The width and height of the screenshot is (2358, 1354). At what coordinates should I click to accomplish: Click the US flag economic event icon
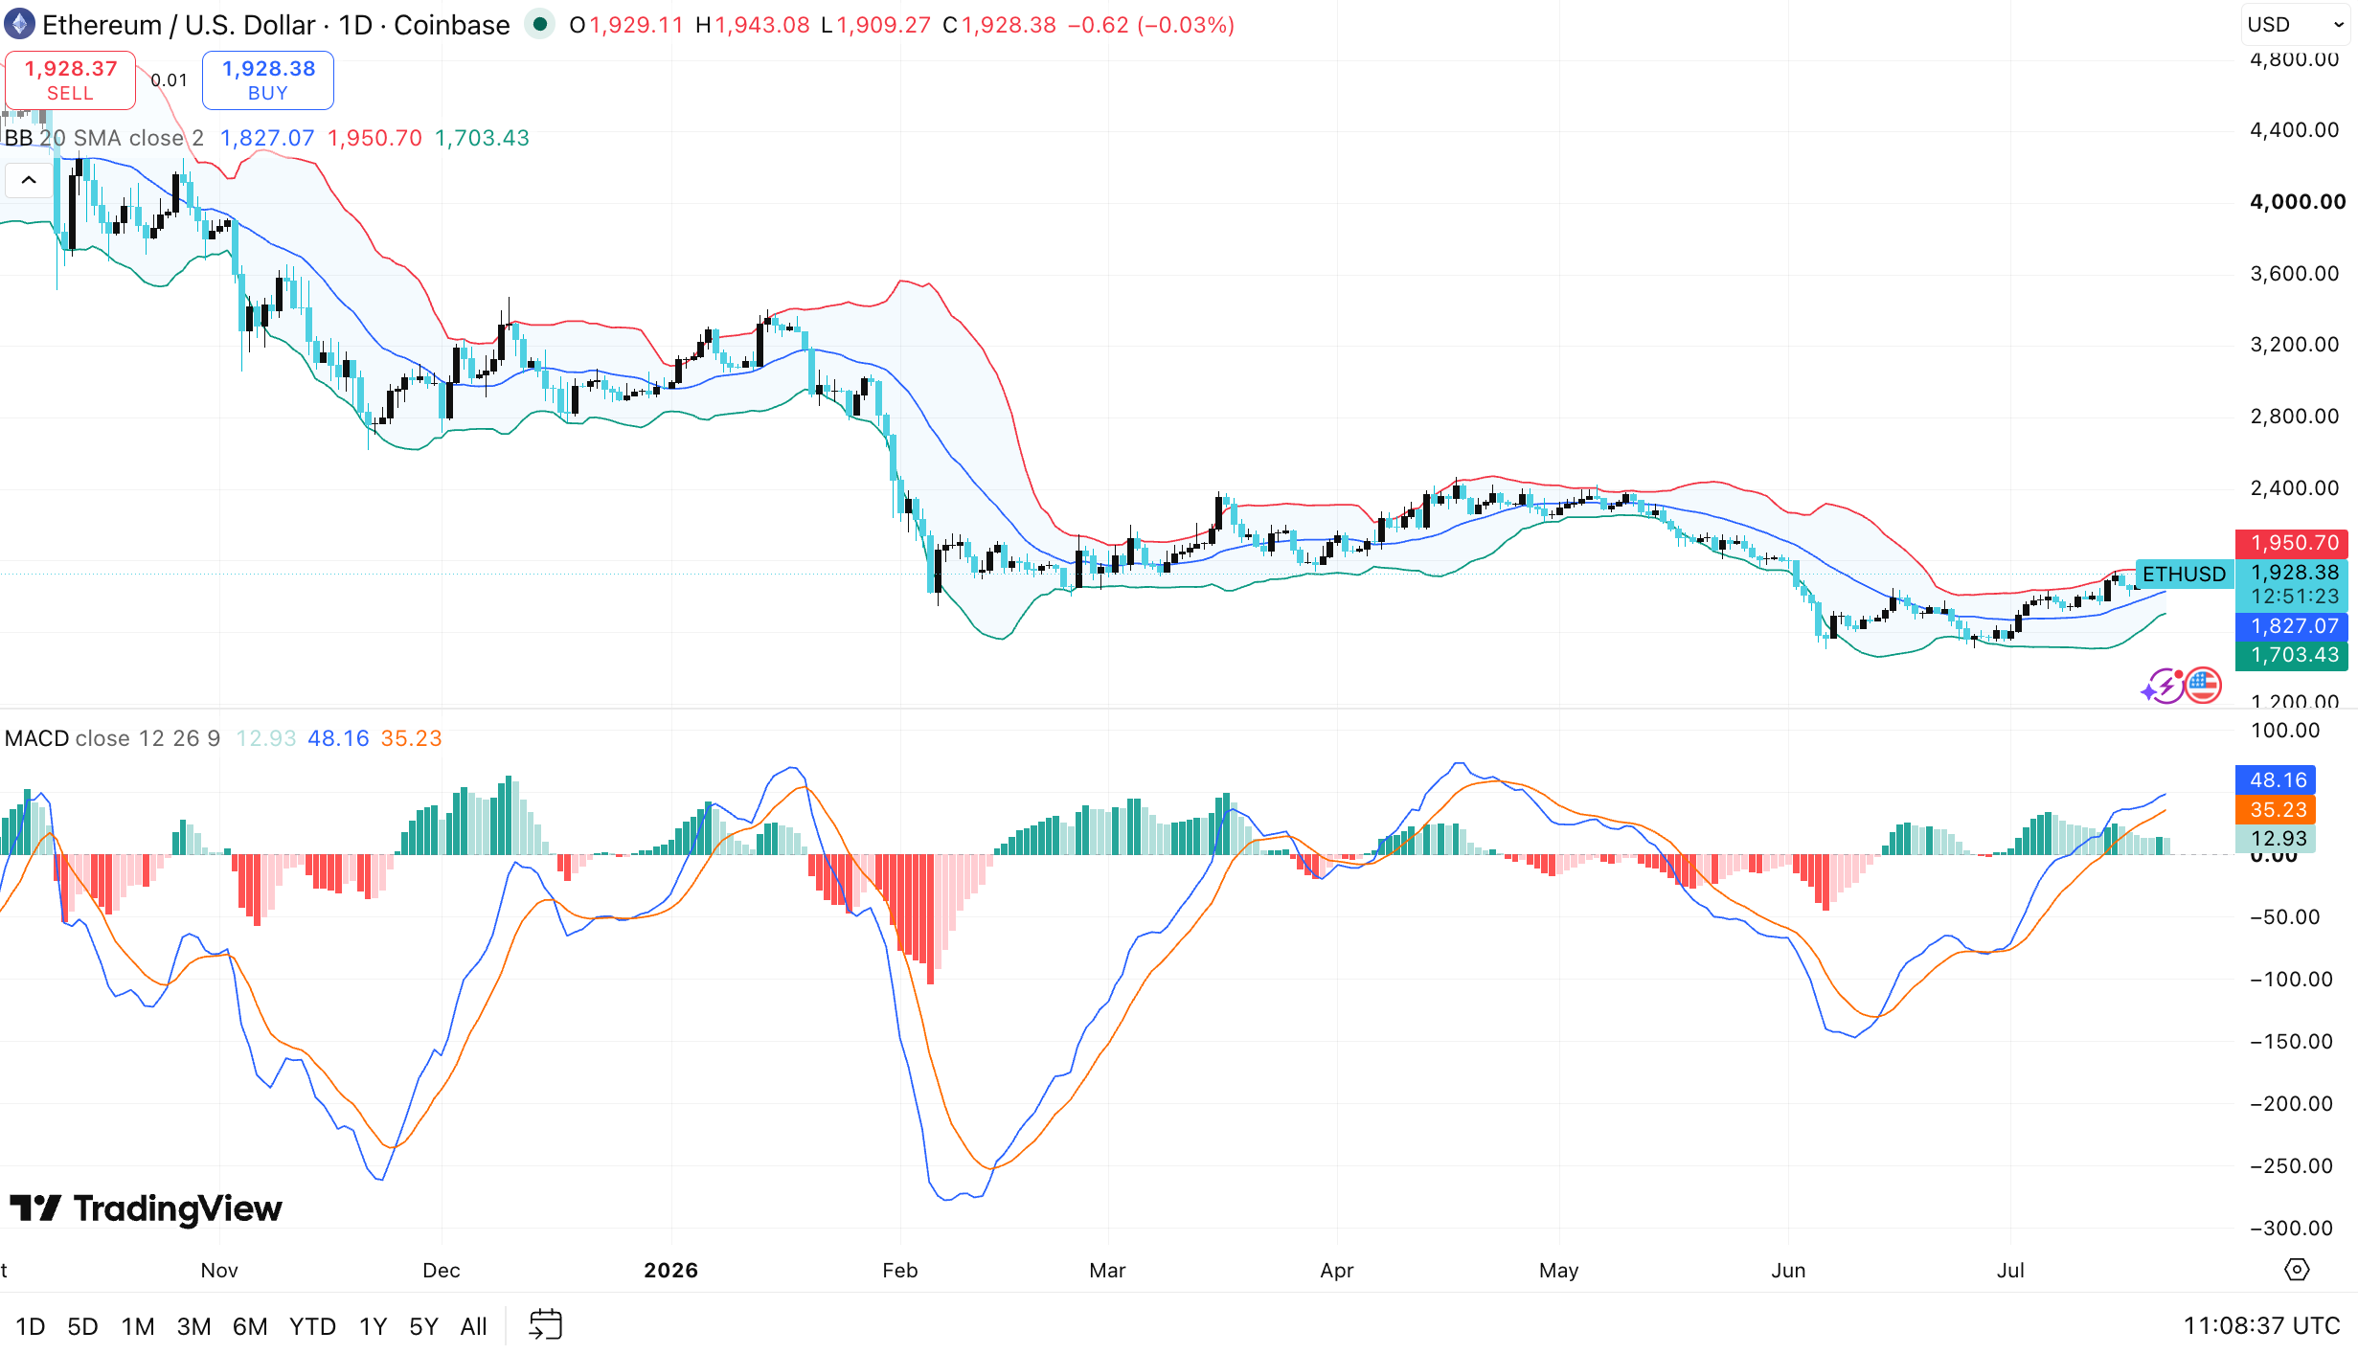pyautogui.click(x=2204, y=685)
